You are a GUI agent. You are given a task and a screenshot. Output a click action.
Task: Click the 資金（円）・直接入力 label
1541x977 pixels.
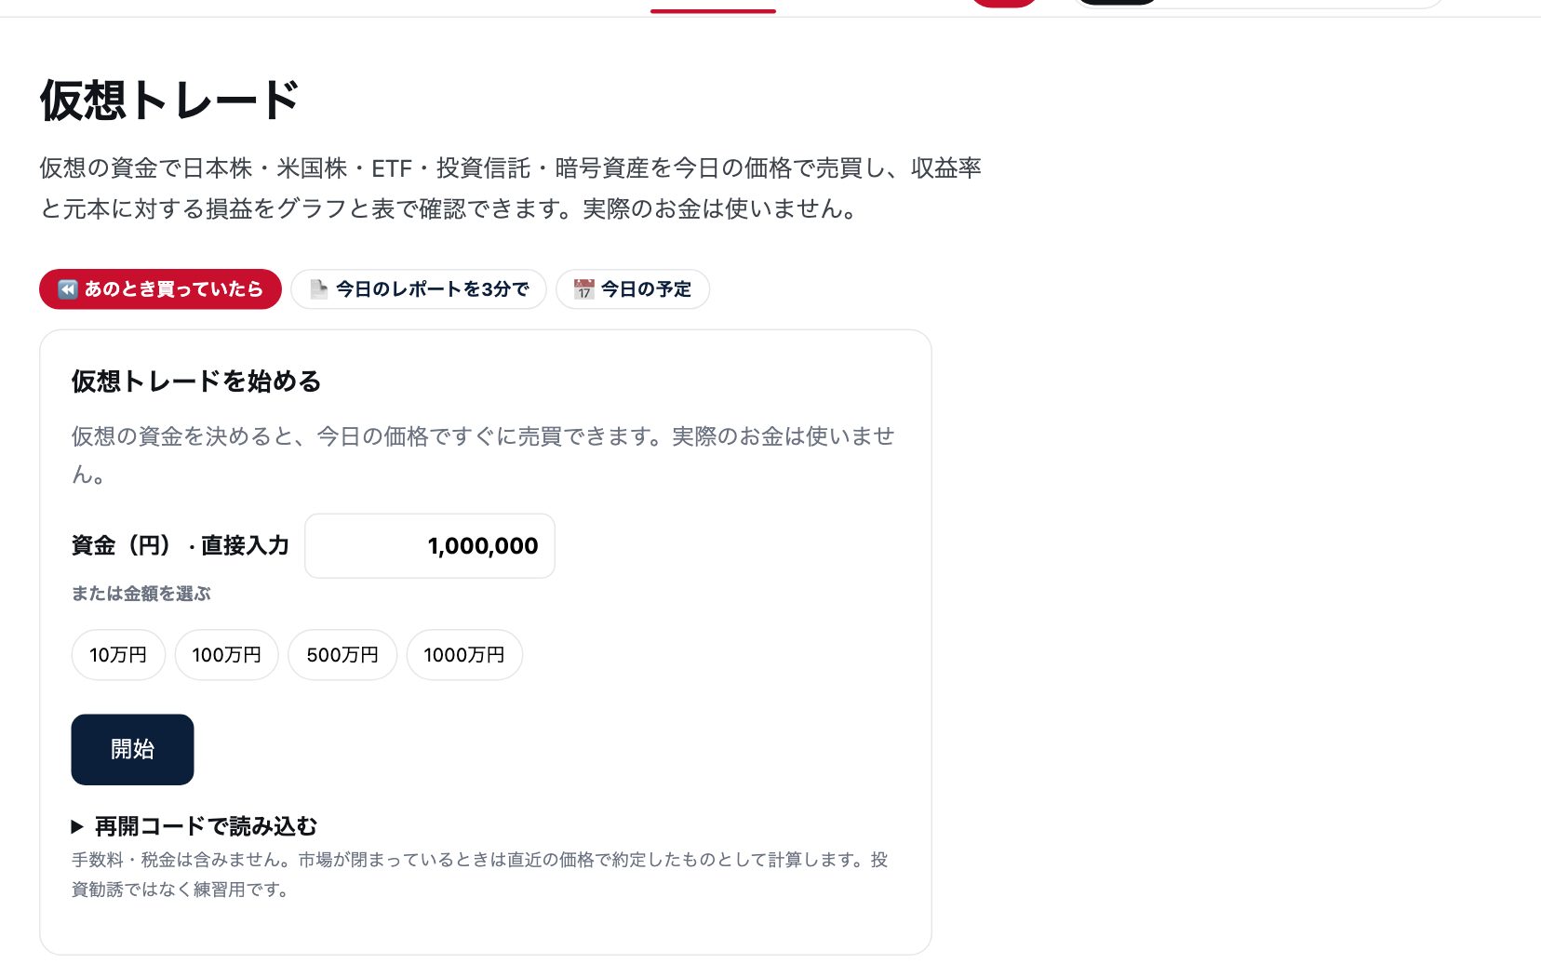[181, 546]
